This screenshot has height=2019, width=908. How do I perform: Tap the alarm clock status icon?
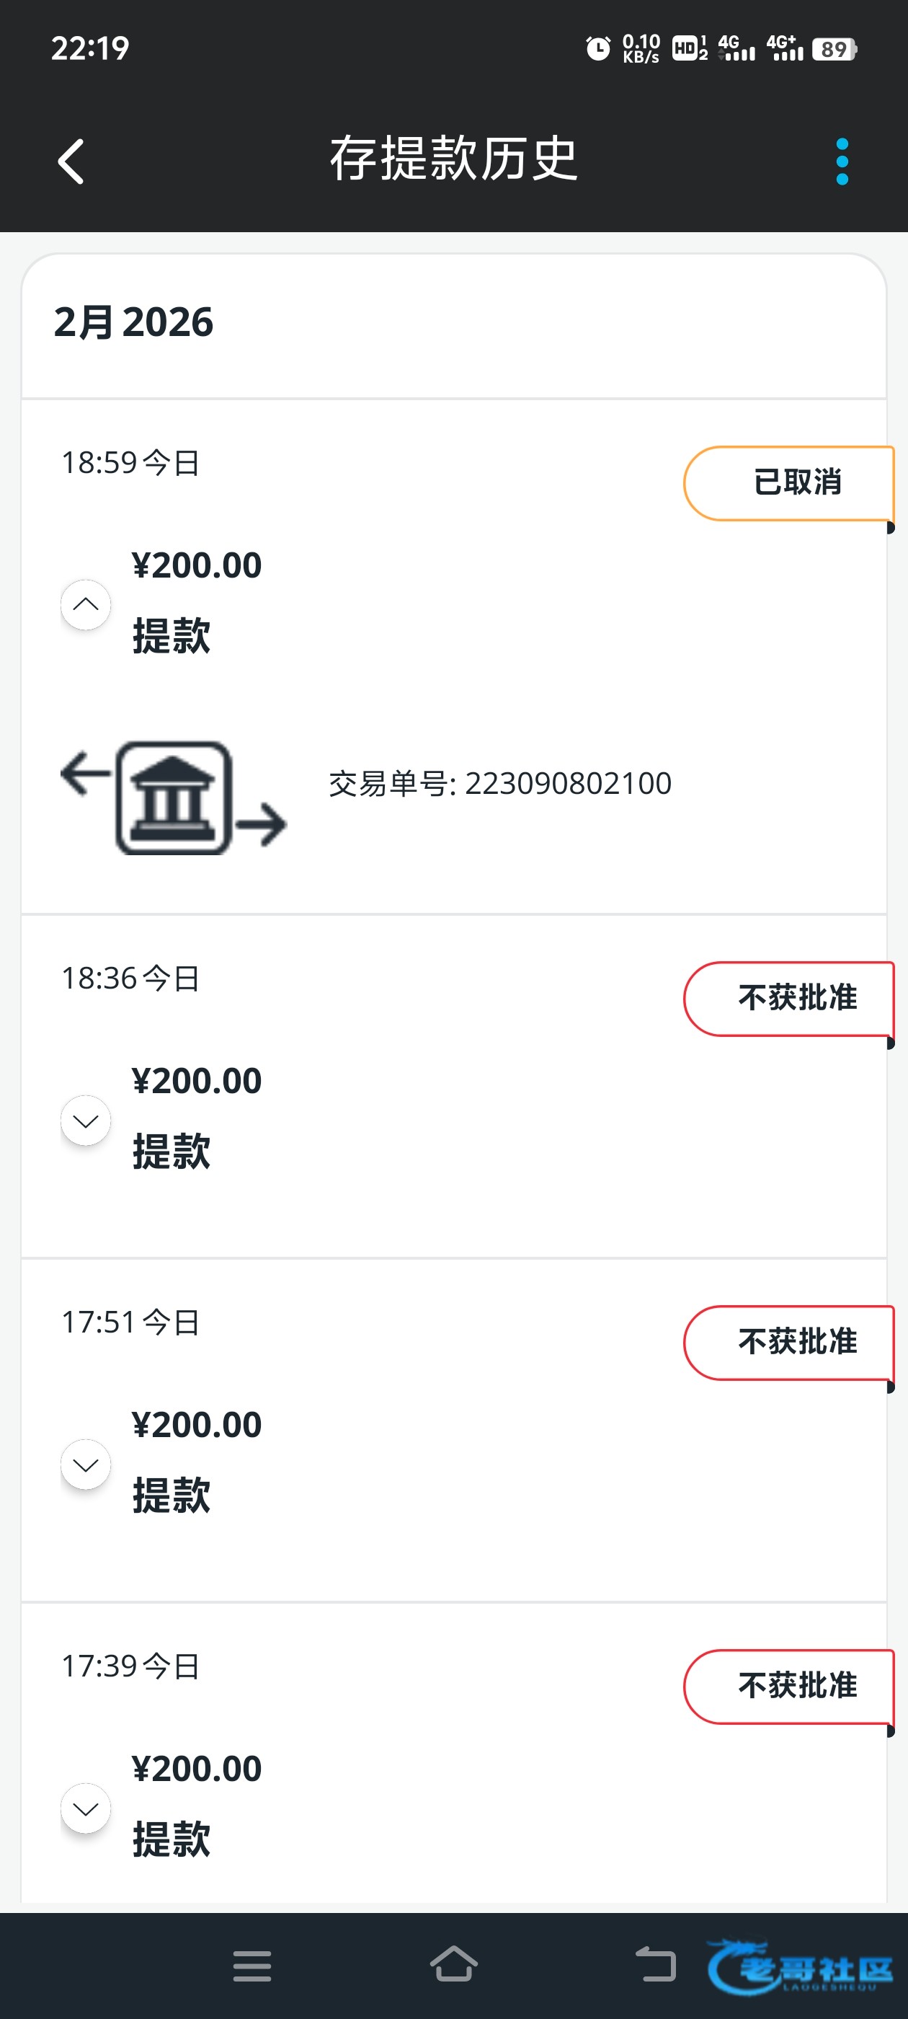(597, 48)
